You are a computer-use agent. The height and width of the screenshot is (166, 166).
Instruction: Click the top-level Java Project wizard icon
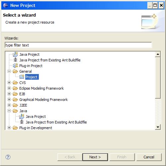coord(15,54)
